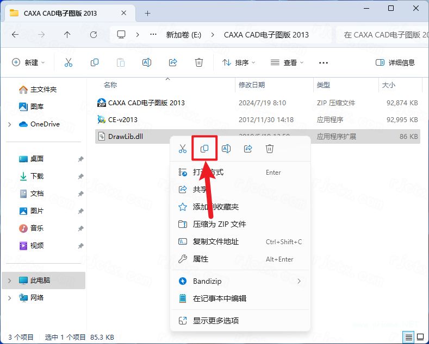
Task: Choose 打开方式 in the context menu
Action: click(x=240, y=173)
